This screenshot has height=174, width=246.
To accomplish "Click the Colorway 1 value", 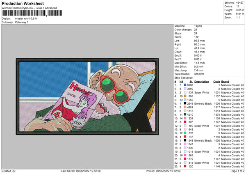I will click(x=23, y=22).
